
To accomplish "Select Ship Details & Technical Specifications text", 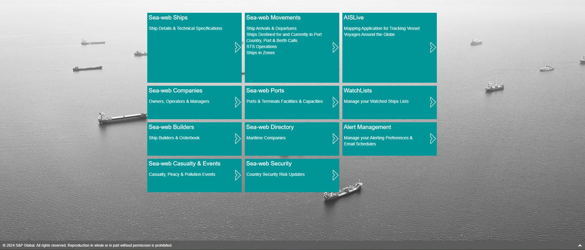I will point(186,28).
